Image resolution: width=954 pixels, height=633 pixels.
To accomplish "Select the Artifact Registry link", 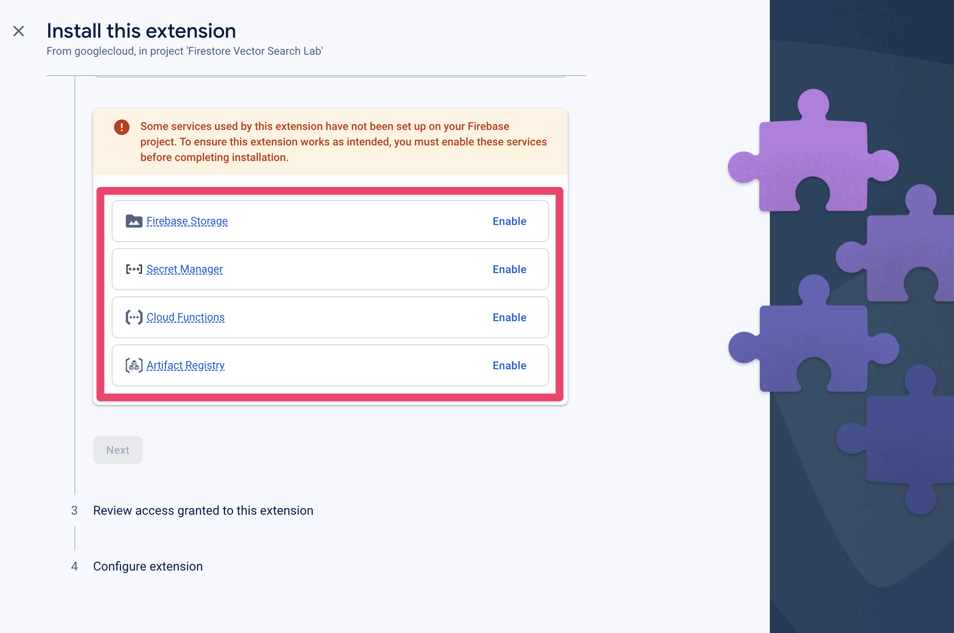I will (186, 365).
